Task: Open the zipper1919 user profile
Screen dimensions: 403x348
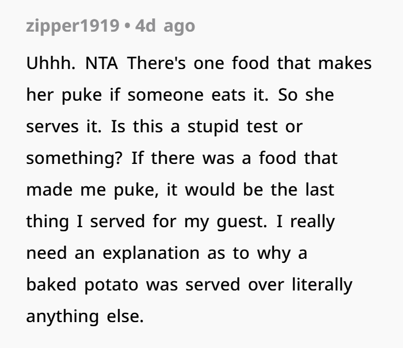Action: point(74,26)
